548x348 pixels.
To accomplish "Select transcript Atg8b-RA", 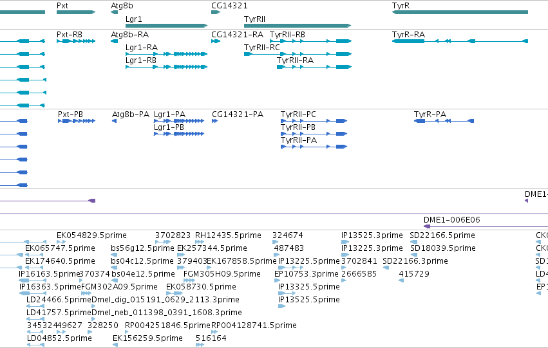I will point(114,41).
